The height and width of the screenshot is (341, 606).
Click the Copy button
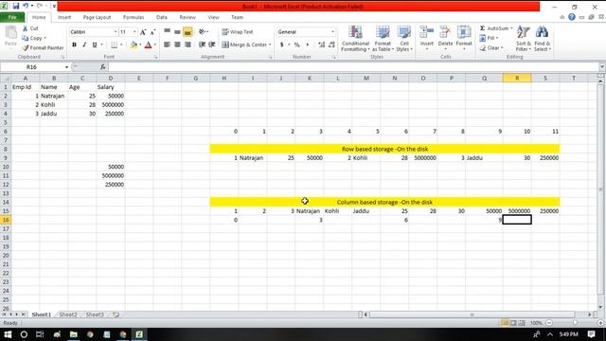[x=34, y=38]
